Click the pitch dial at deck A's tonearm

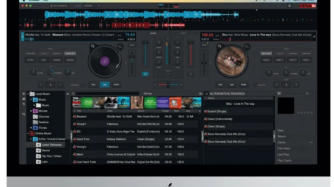(x=120, y=47)
